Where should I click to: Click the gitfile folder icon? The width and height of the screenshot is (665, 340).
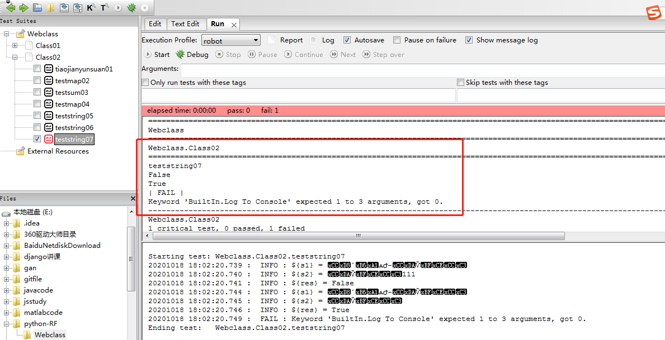pos(17,279)
